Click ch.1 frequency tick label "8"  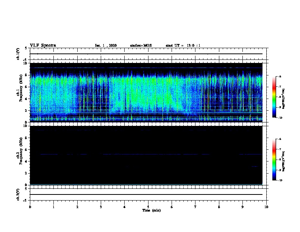27,75
